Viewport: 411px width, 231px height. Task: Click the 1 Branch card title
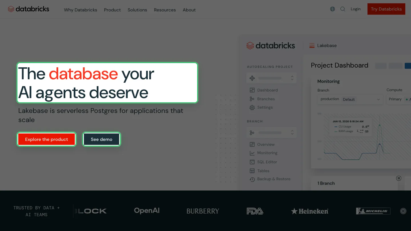tap(326, 183)
